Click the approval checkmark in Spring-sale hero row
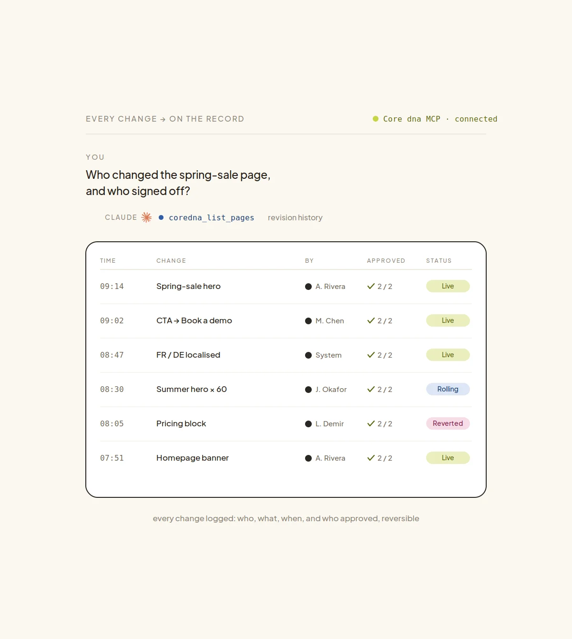Viewport: 572px width, 639px height. click(x=371, y=286)
